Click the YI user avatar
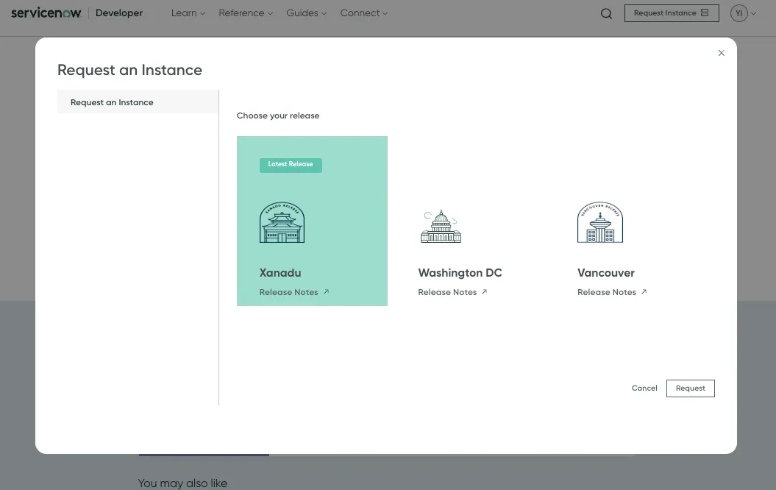The image size is (776, 490). (739, 13)
